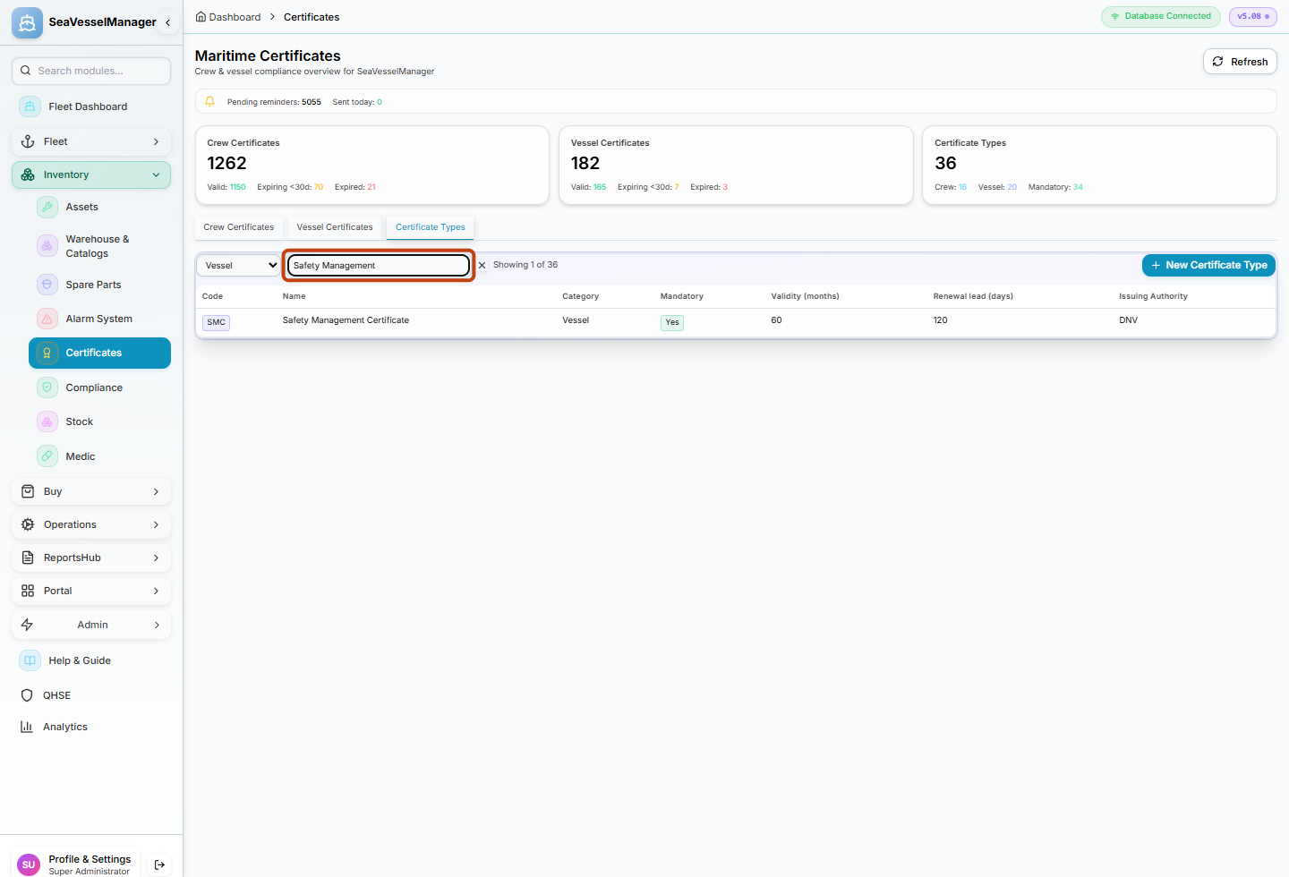Expand the Fleet menu chevron
Viewport: 1289px width, 877px height.
coord(156,141)
